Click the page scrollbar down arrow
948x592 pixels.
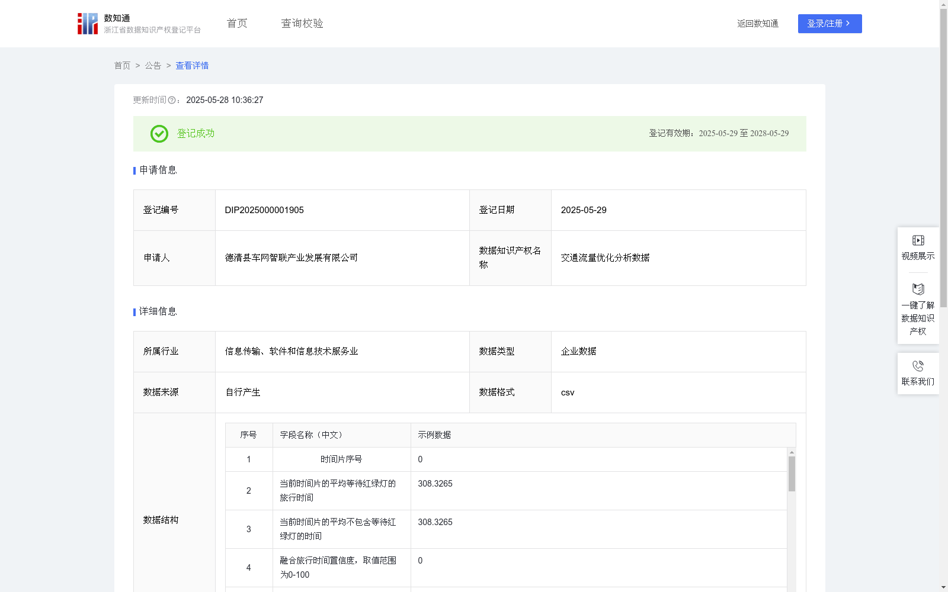click(943, 588)
